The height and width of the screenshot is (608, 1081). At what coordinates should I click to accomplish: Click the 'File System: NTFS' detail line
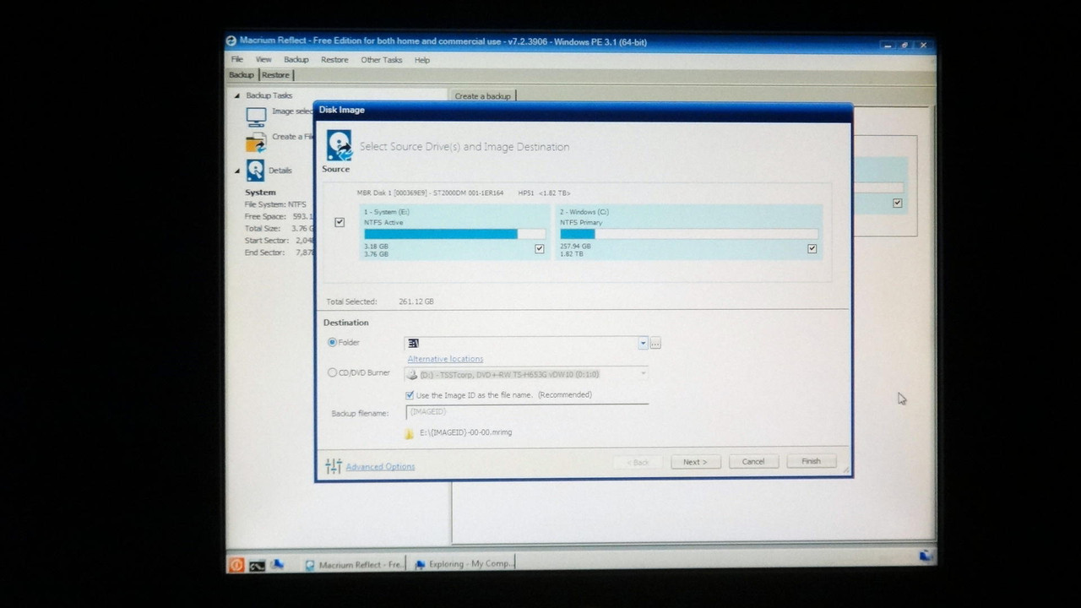pos(275,204)
